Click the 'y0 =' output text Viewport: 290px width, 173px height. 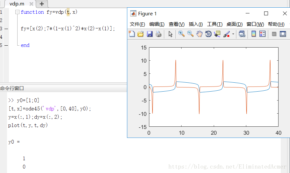[14, 142]
